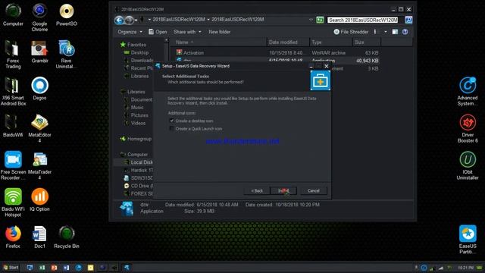485x273 pixels.
Task: Sort files by the Size column header
Action: [367, 42]
